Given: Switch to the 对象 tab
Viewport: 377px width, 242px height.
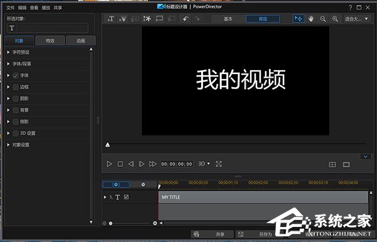Looking at the screenshot, I should 19,41.
